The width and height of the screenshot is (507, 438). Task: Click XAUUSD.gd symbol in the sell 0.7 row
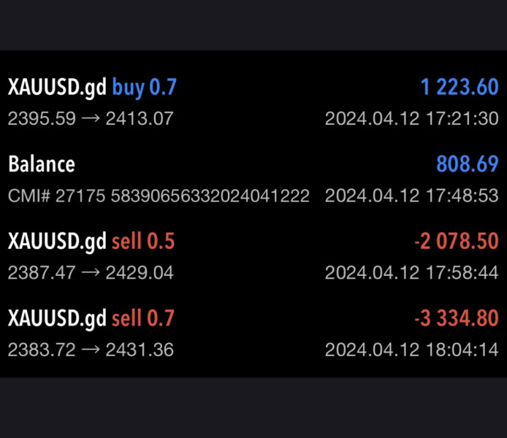[x=58, y=318]
